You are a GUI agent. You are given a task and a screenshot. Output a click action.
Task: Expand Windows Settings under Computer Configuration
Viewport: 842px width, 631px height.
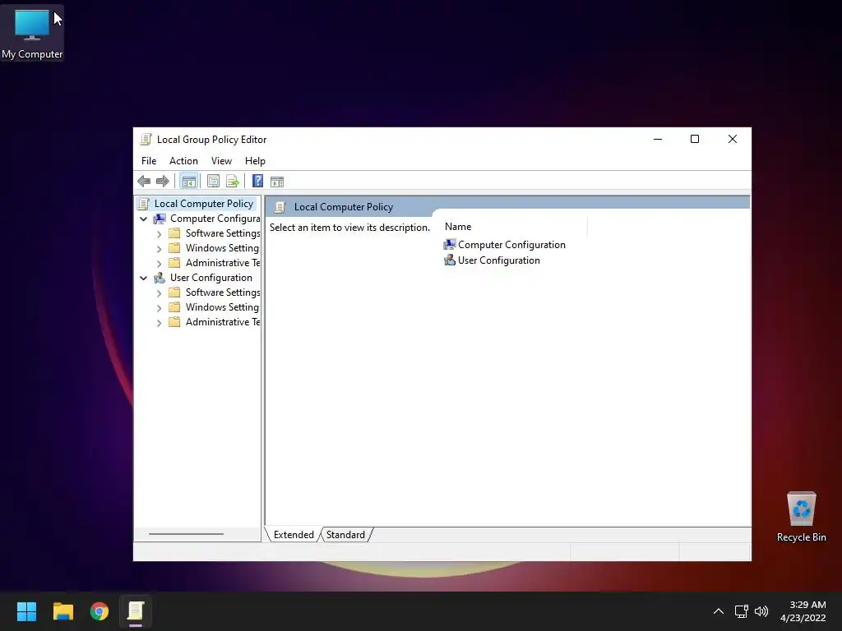coord(159,248)
